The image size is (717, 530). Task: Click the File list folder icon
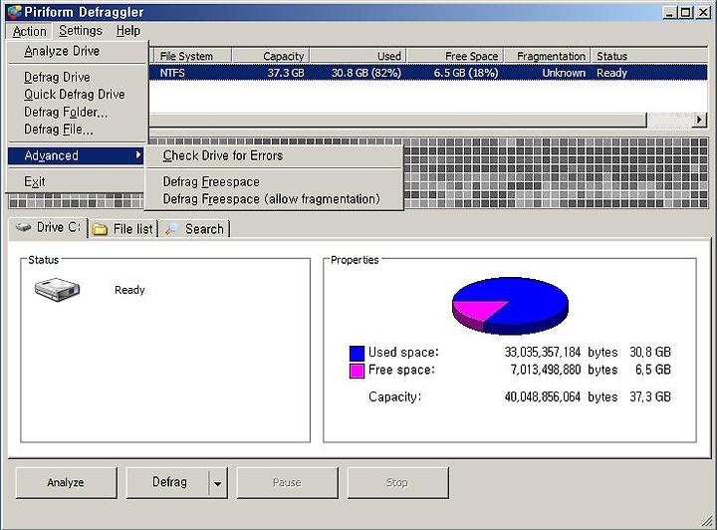[x=100, y=229]
